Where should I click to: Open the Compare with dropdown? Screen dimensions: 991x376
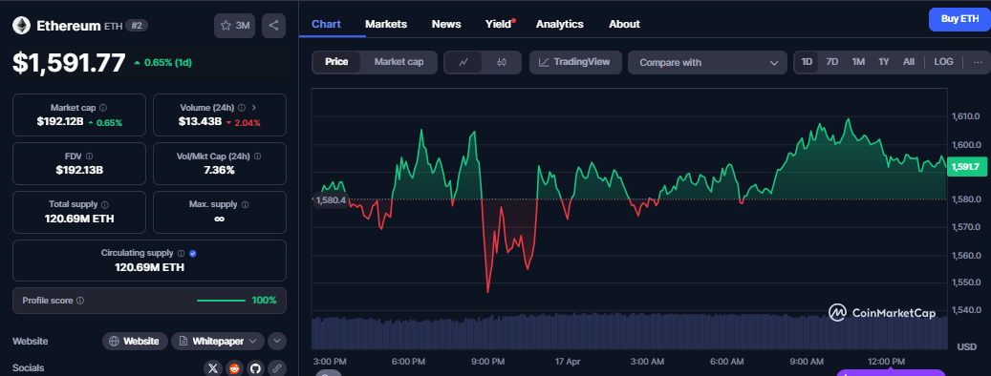pyautogui.click(x=707, y=62)
